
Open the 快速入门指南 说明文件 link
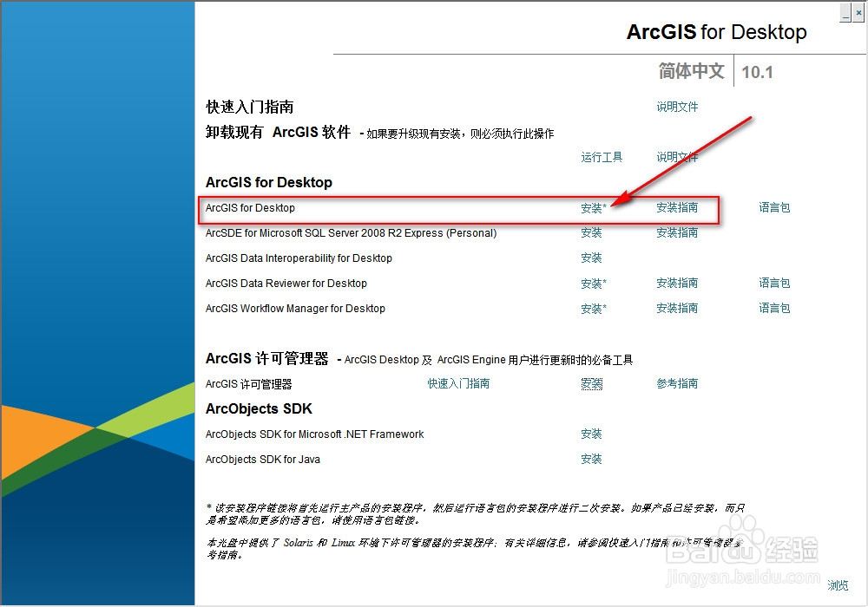tap(677, 107)
